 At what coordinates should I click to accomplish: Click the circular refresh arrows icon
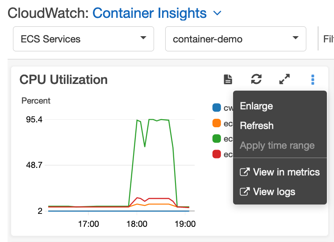coord(256,79)
